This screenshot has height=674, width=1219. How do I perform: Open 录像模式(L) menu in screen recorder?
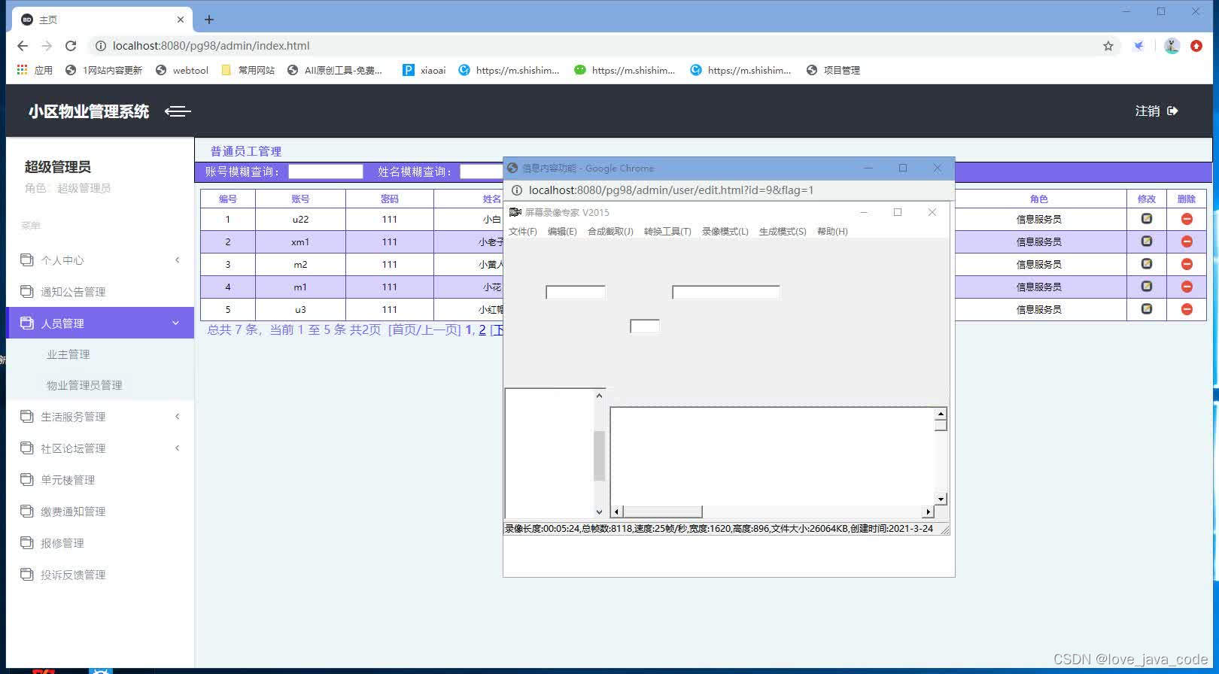tap(725, 232)
